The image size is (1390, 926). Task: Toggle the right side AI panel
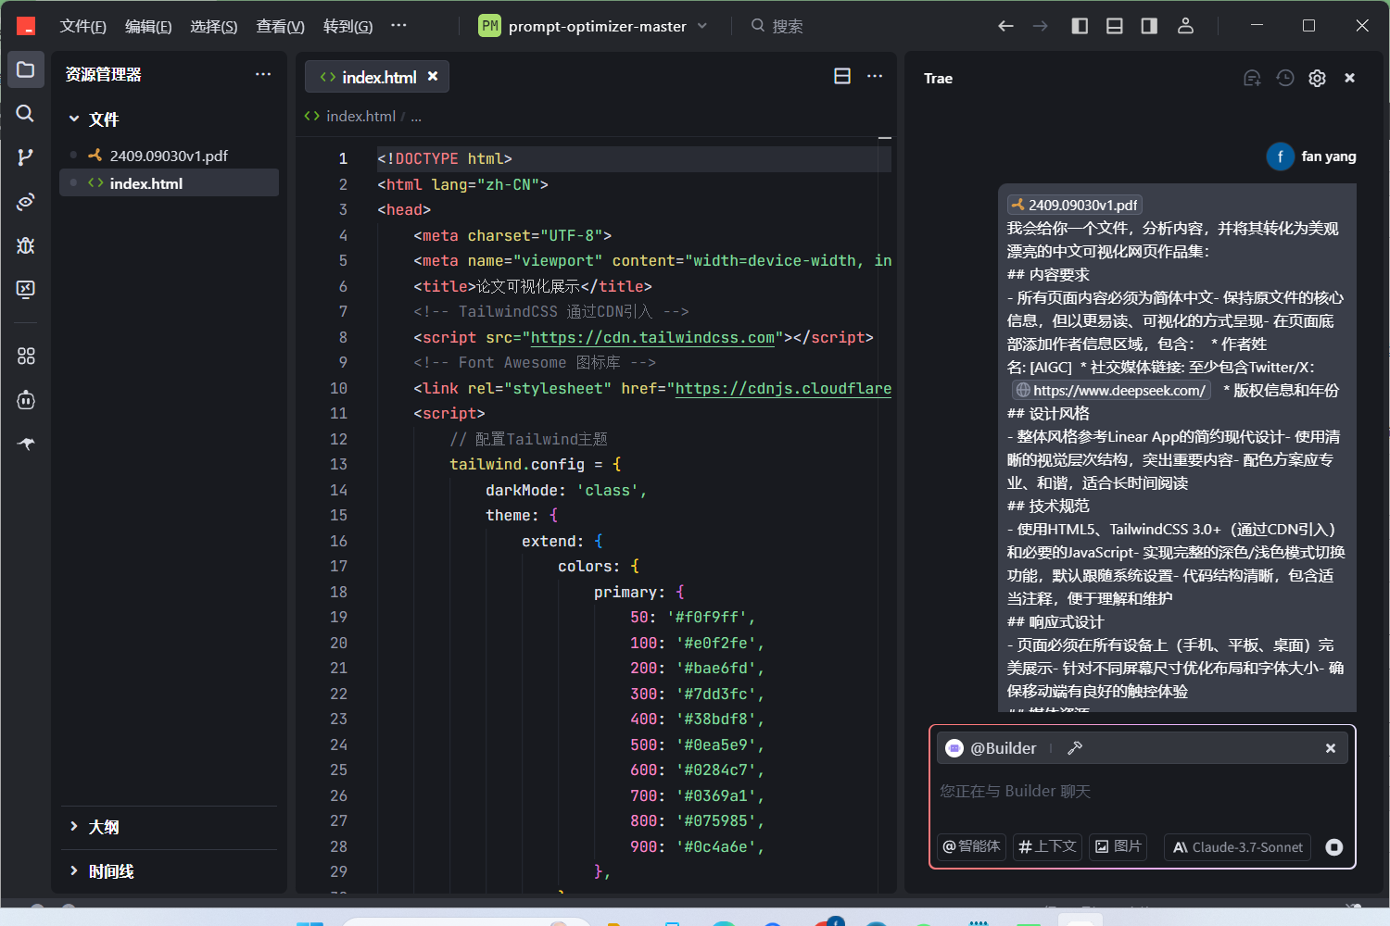[x=1149, y=26]
